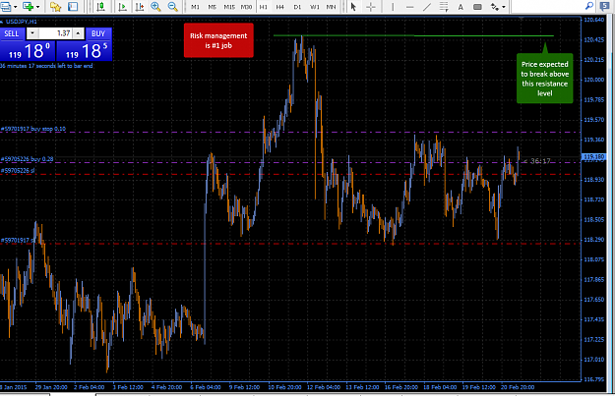Open the chat notifications icon
Viewport: 615px width, 396px height.
click(x=604, y=6)
